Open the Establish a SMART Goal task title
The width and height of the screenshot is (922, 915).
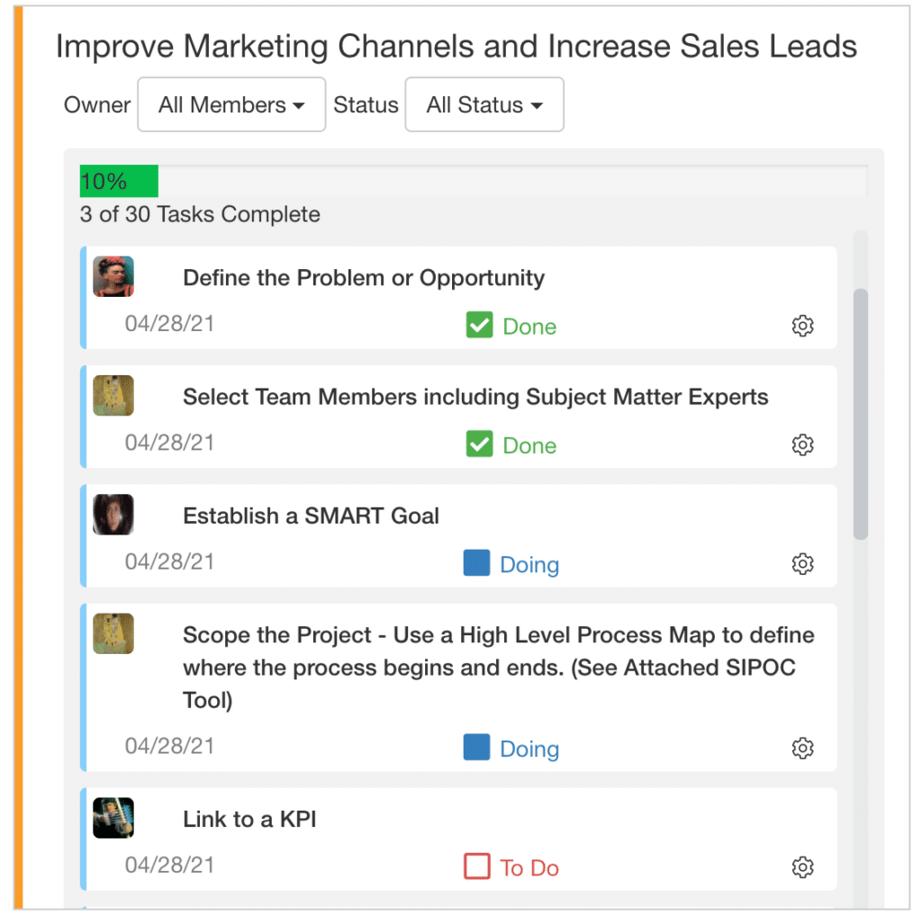tap(311, 516)
